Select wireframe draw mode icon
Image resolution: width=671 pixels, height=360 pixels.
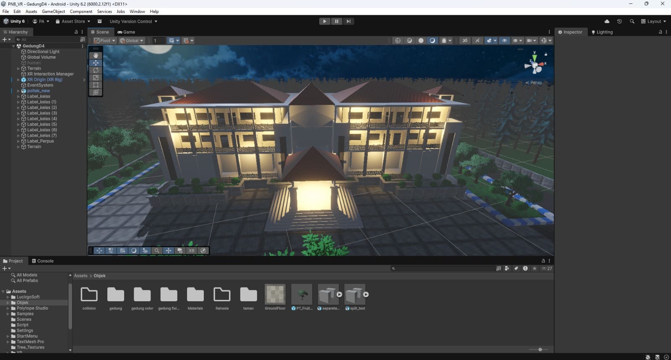398,41
